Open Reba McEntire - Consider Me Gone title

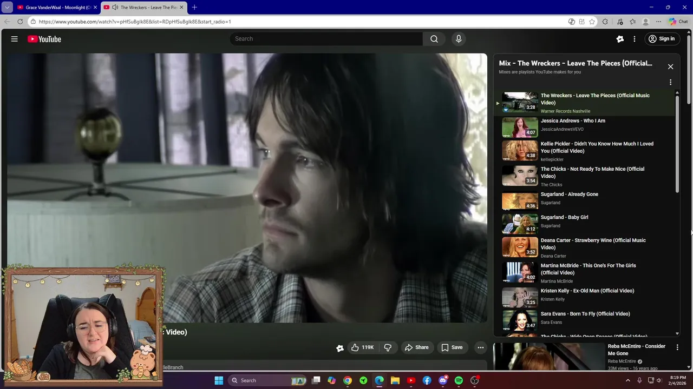pyautogui.click(x=636, y=350)
